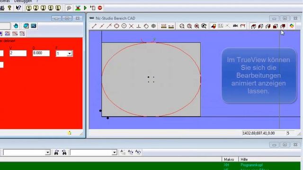The image size is (303, 170).
Task: Select the tangent snap tool
Action: (x=146, y=26)
